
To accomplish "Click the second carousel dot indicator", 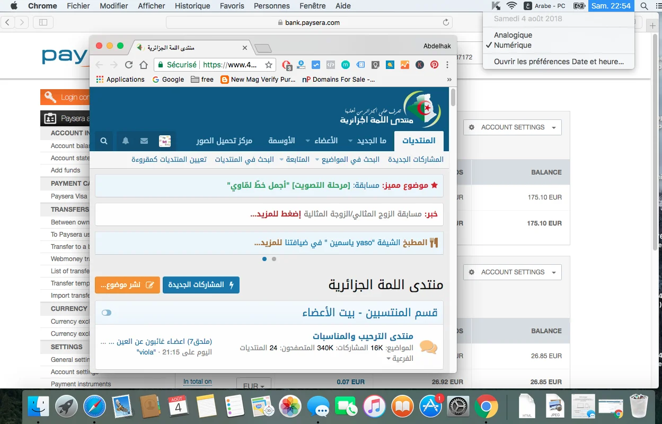I will [x=274, y=259].
